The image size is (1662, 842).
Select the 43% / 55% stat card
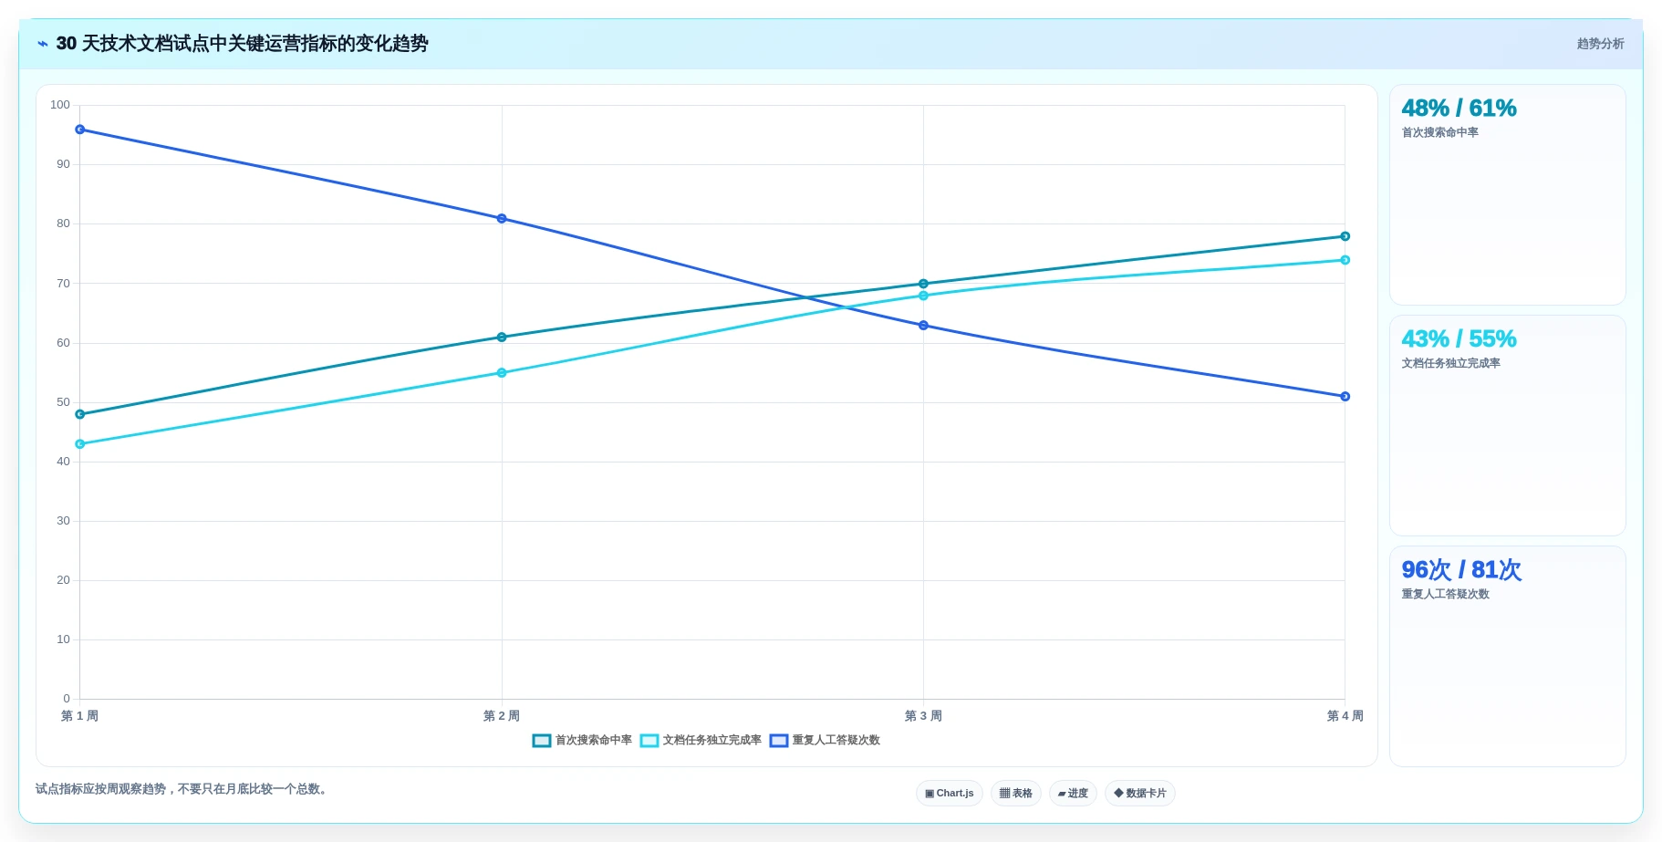(x=1507, y=426)
